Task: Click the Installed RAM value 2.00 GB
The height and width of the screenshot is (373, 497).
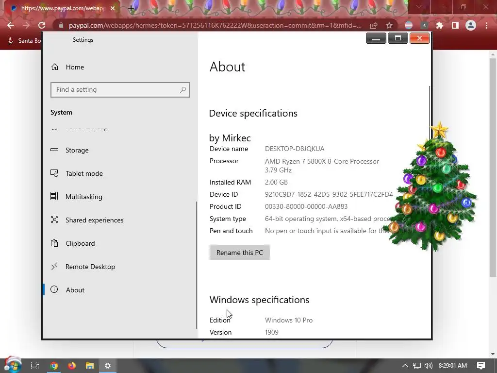Action: click(276, 183)
